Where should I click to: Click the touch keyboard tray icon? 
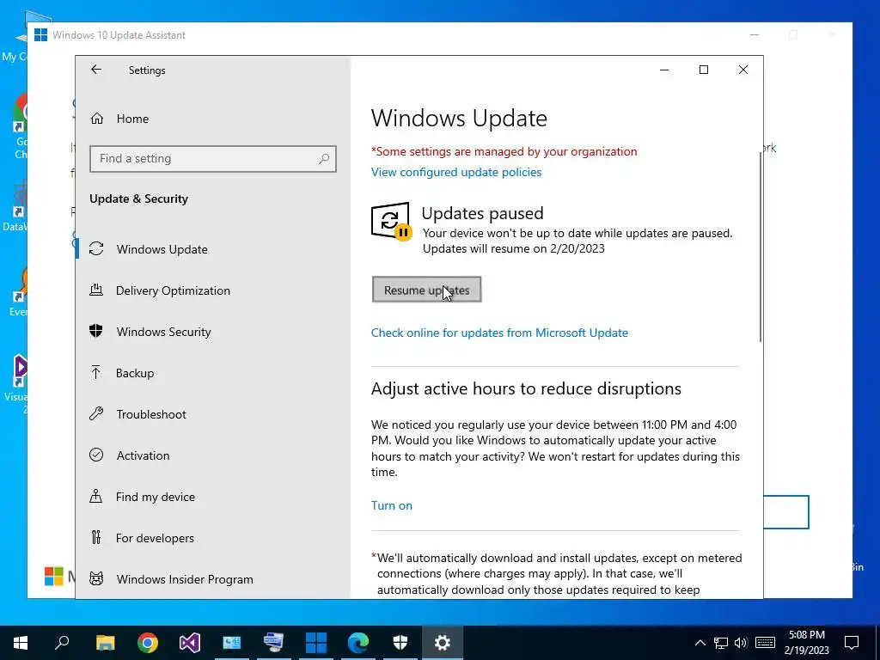(x=765, y=643)
